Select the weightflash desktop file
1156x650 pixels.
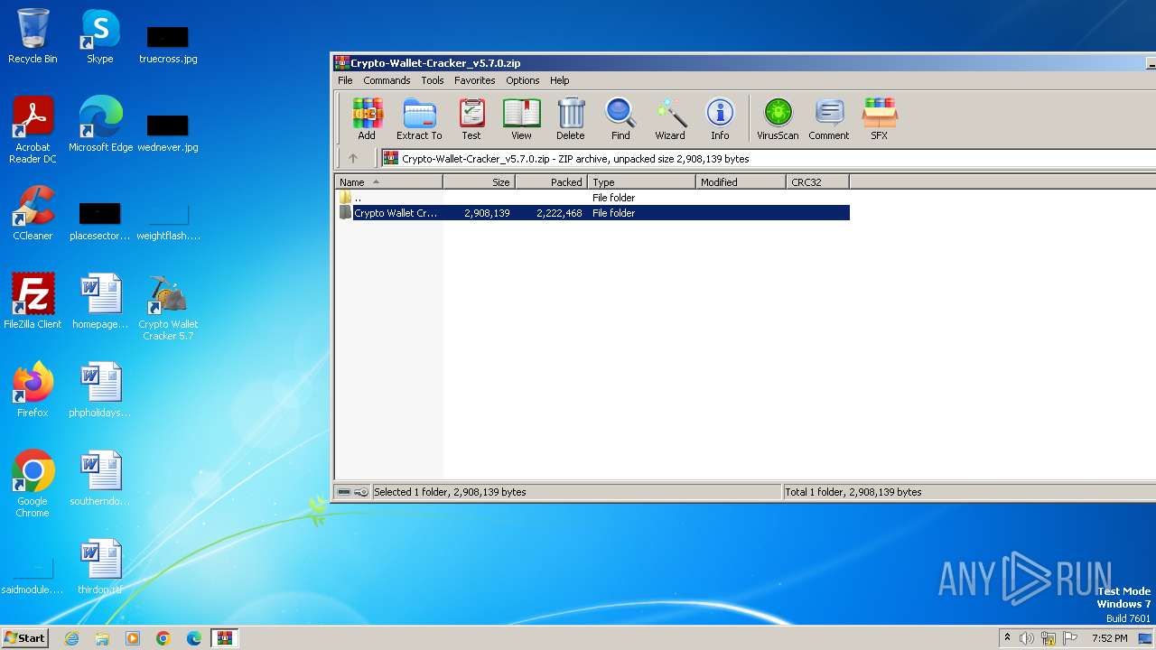(x=168, y=220)
